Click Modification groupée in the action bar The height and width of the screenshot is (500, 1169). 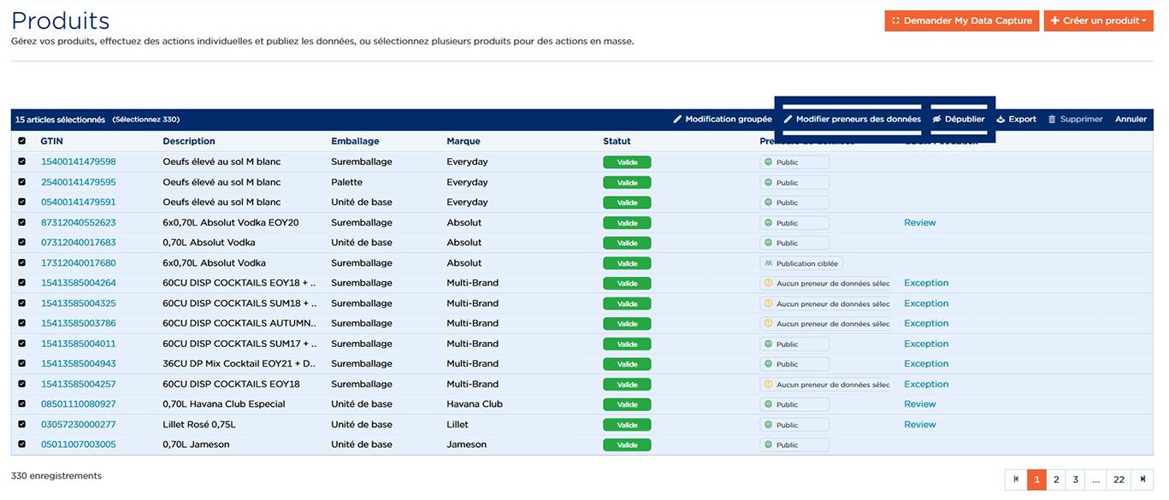click(x=723, y=120)
